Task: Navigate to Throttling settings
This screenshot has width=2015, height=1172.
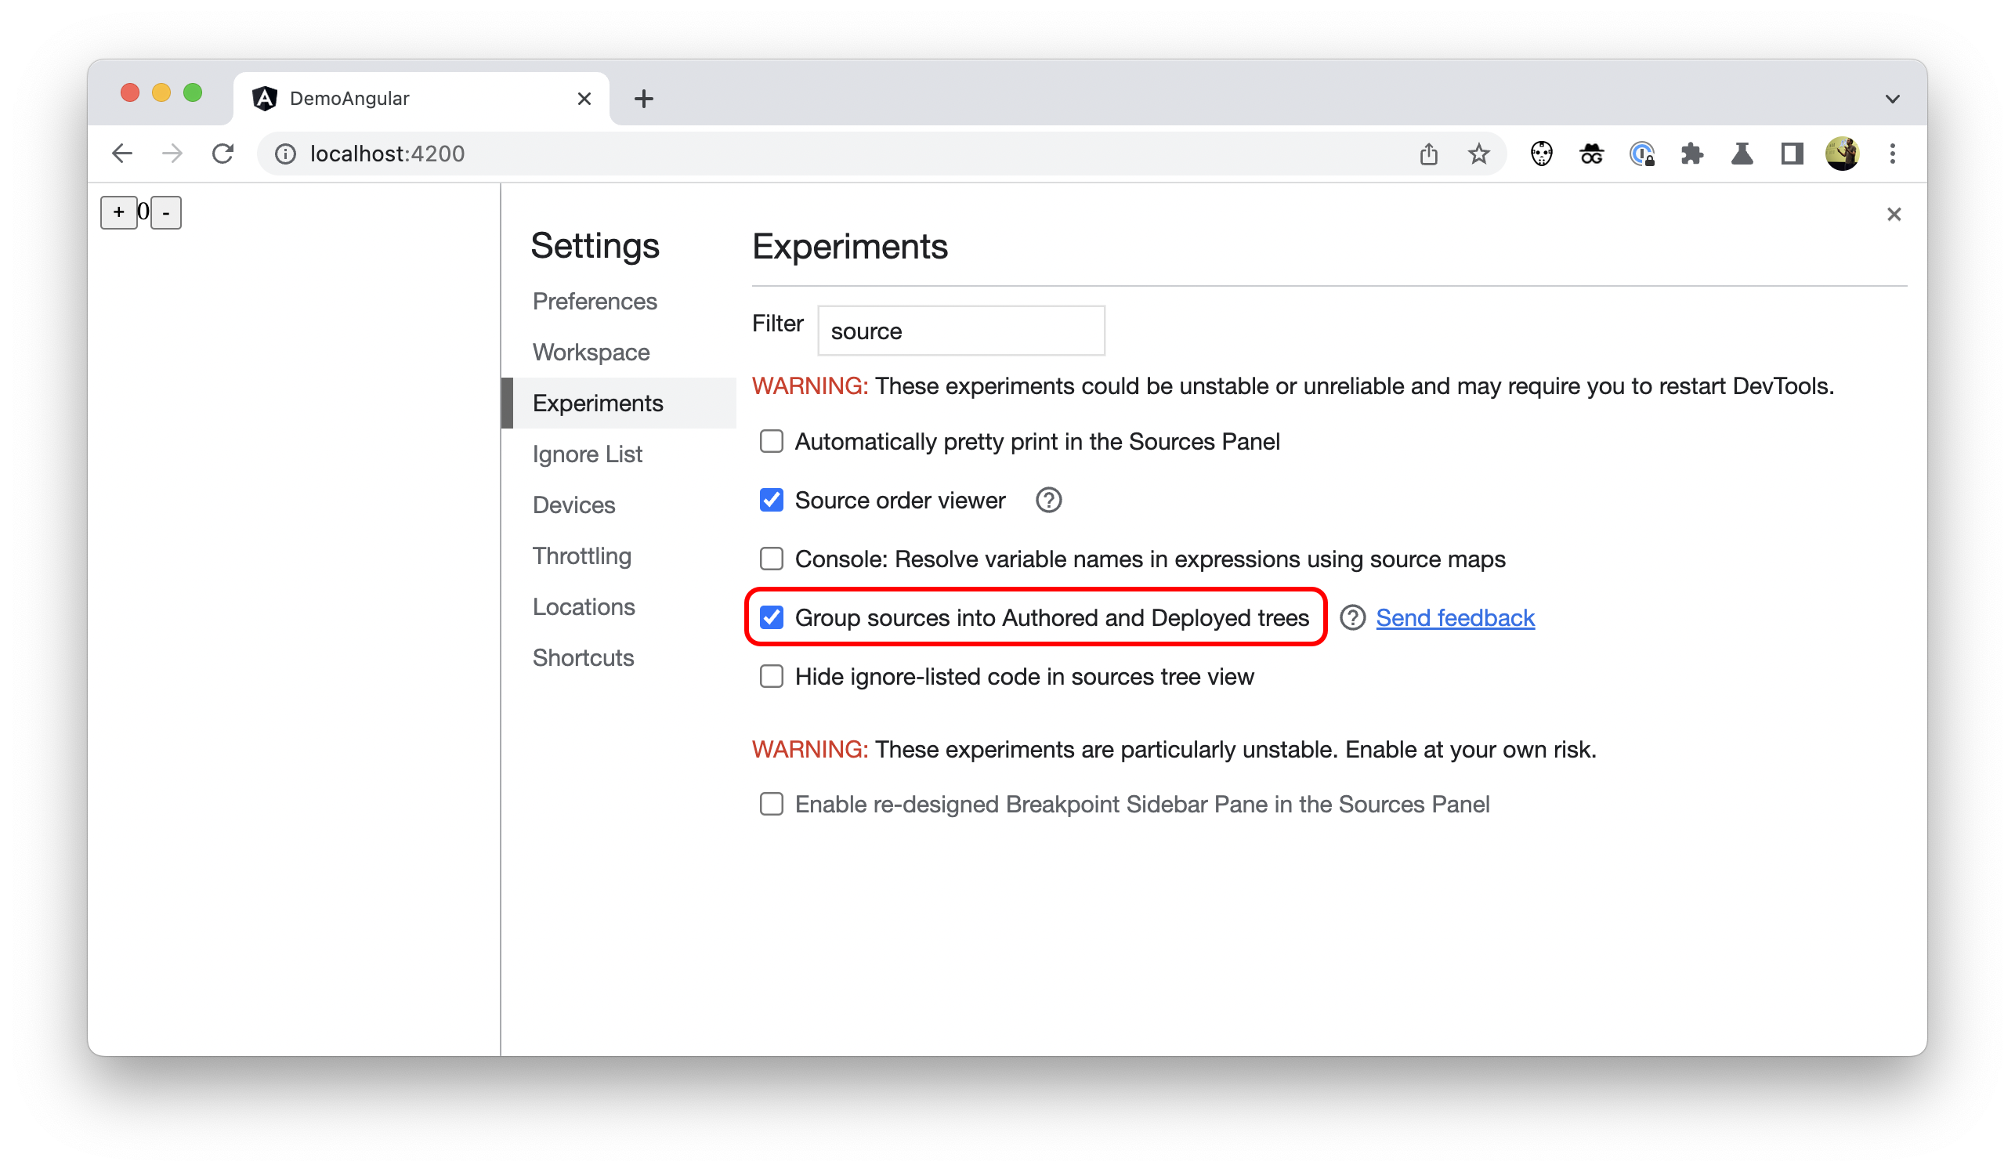Action: tap(580, 555)
